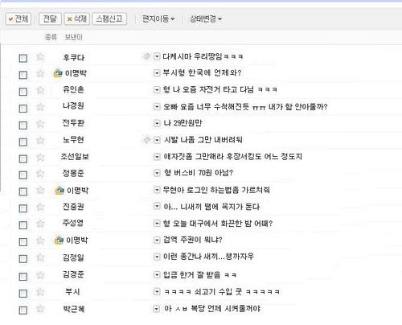Screen dimensions: 402x325
Task: Expand preview arrow for 형 버스비 70원 email
Action: [x=157, y=173]
